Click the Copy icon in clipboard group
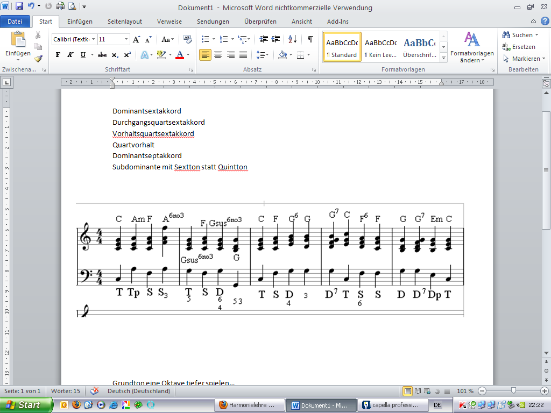 tap(38, 47)
